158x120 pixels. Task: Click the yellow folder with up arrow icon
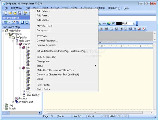15,13
